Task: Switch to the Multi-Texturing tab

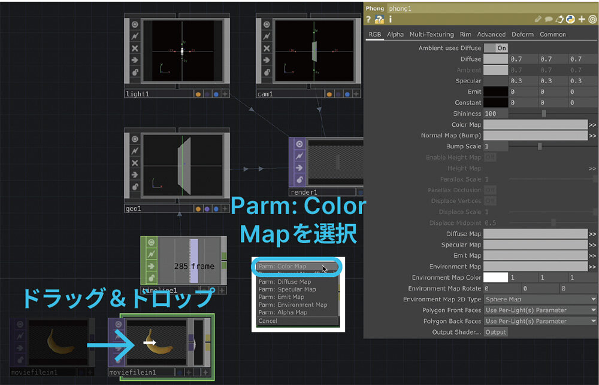Action: [x=431, y=34]
